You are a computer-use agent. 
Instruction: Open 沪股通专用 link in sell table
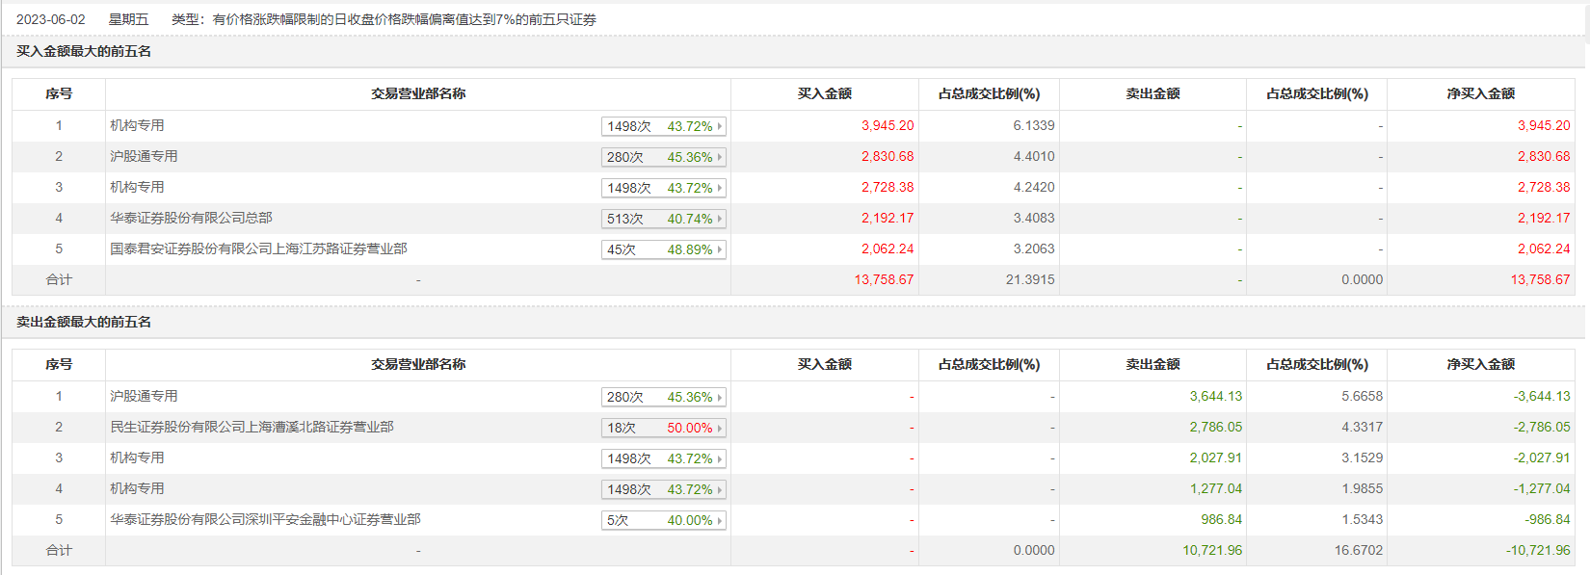[144, 396]
